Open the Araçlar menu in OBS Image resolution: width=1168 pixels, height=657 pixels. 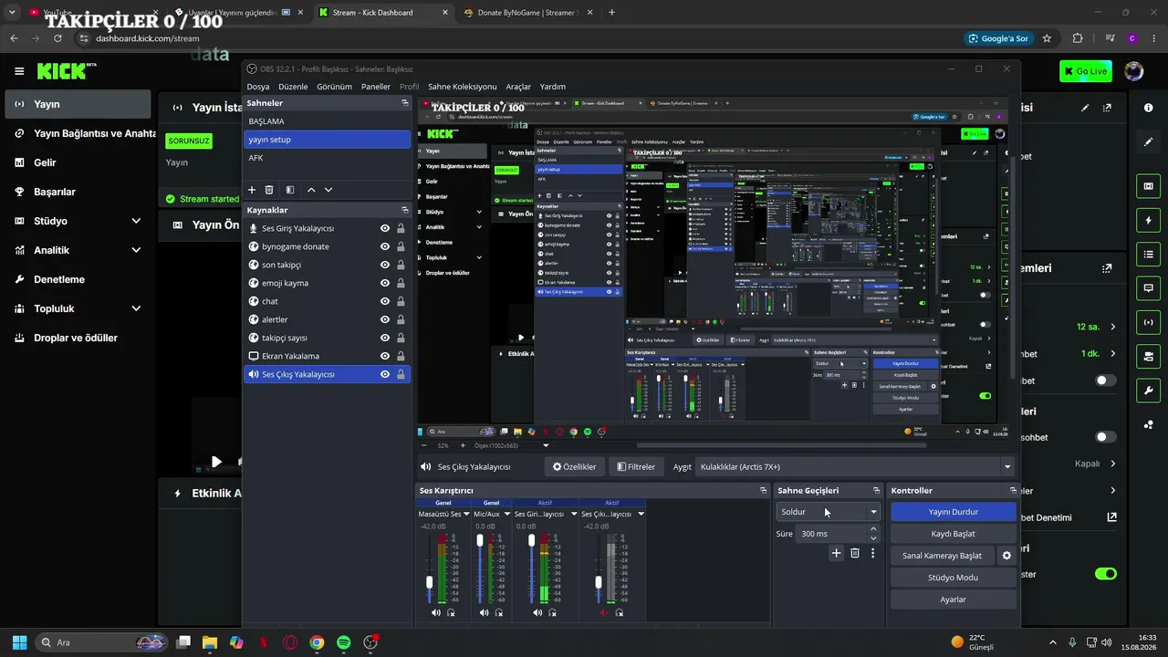coord(518,87)
